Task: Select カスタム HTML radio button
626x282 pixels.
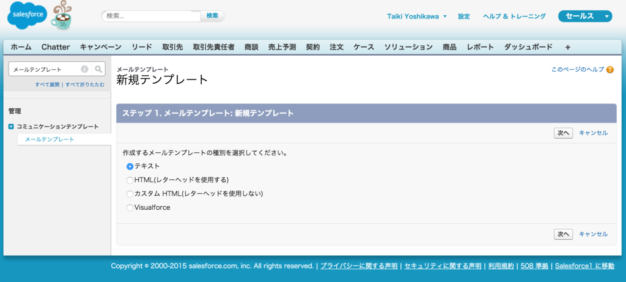Action: [x=130, y=194]
